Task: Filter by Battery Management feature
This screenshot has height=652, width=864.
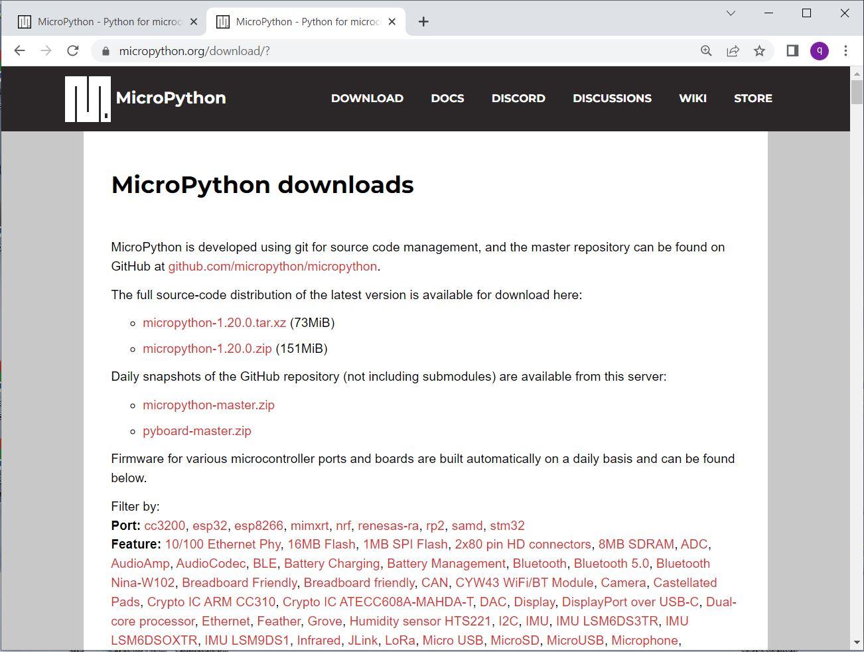Action: [x=447, y=564]
